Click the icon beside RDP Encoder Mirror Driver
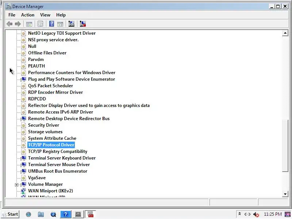The height and width of the screenshot is (219, 292). tap(23, 92)
